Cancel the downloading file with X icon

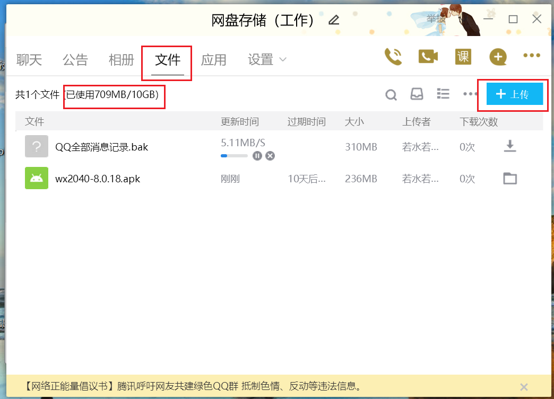click(x=270, y=156)
